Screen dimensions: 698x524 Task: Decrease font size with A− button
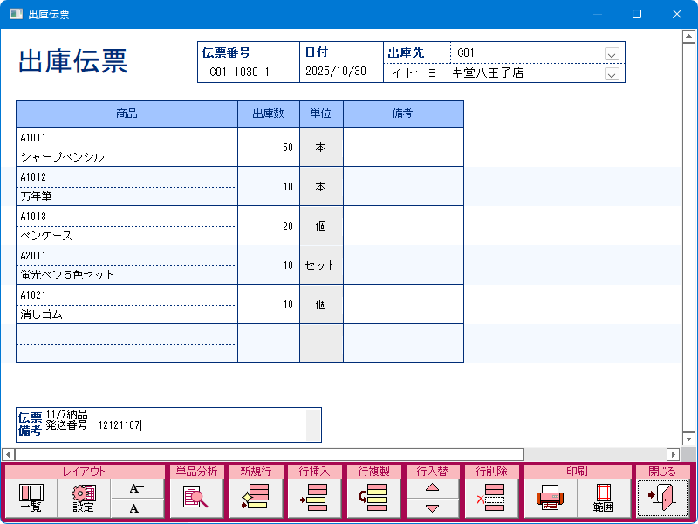pyautogui.click(x=136, y=509)
